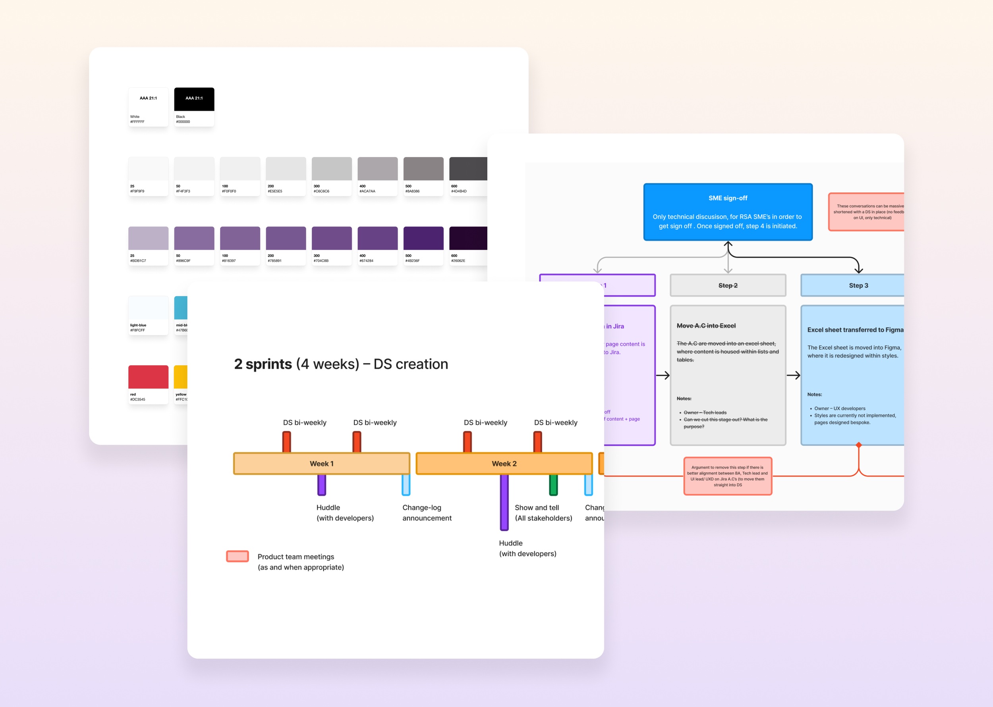Select the struck-through Step 2 header
The width and height of the screenshot is (993, 707).
coord(728,285)
